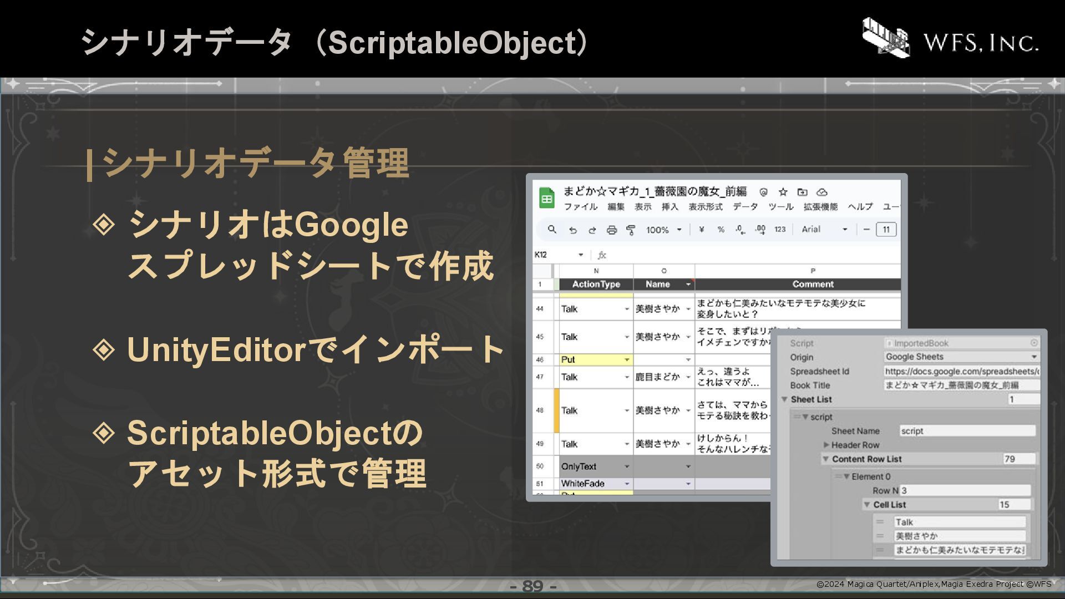Open the Origin Google Sheets dropdown
The height and width of the screenshot is (599, 1065).
[961, 357]
